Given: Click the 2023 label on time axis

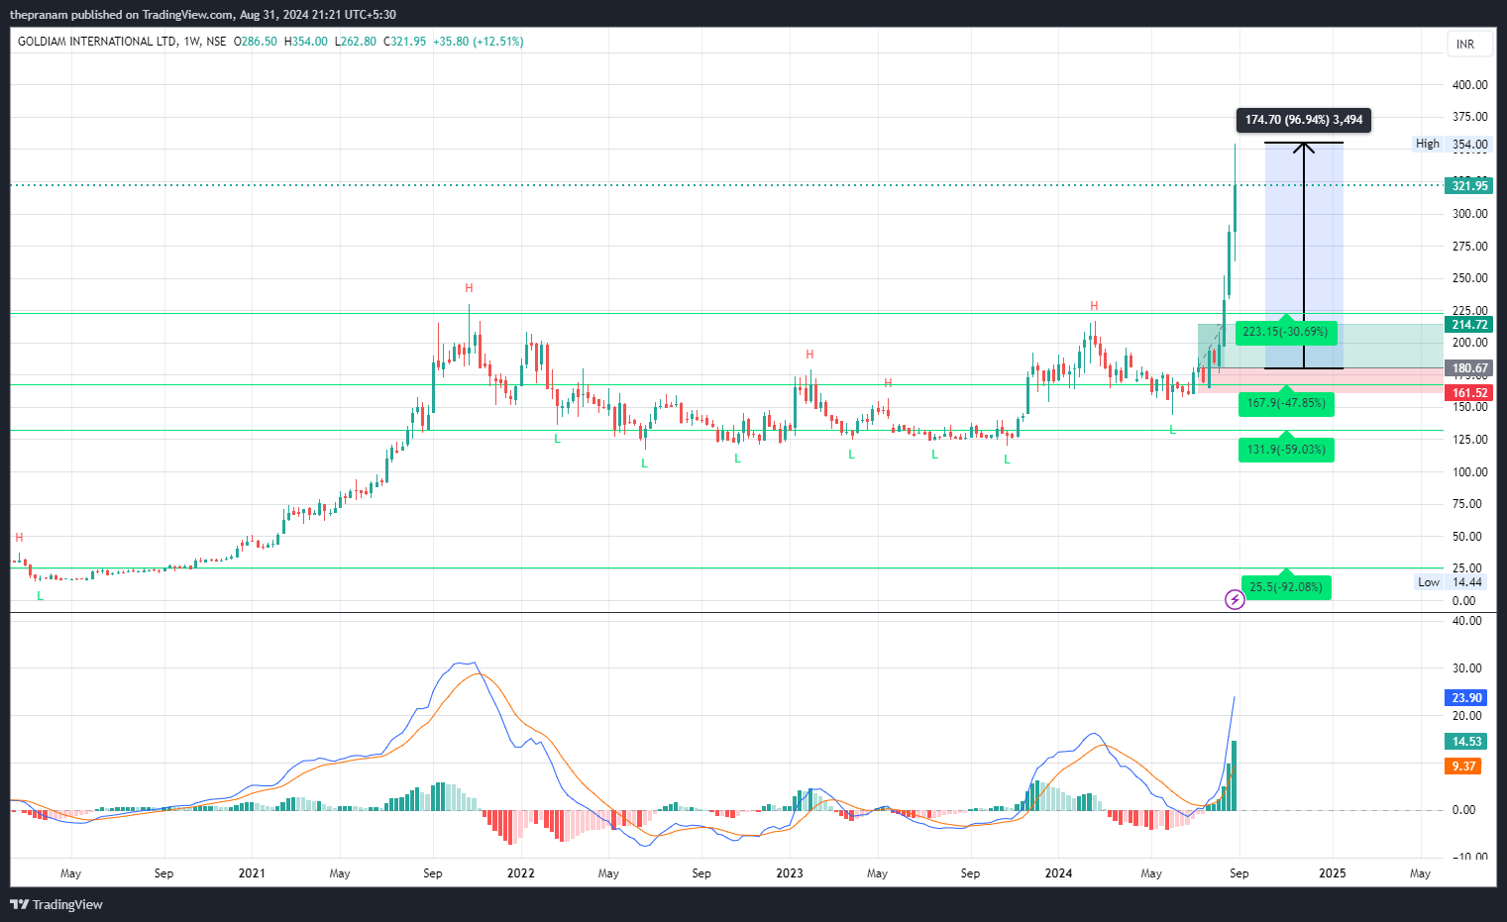Looking at the screenshot, I should [790, 873].
